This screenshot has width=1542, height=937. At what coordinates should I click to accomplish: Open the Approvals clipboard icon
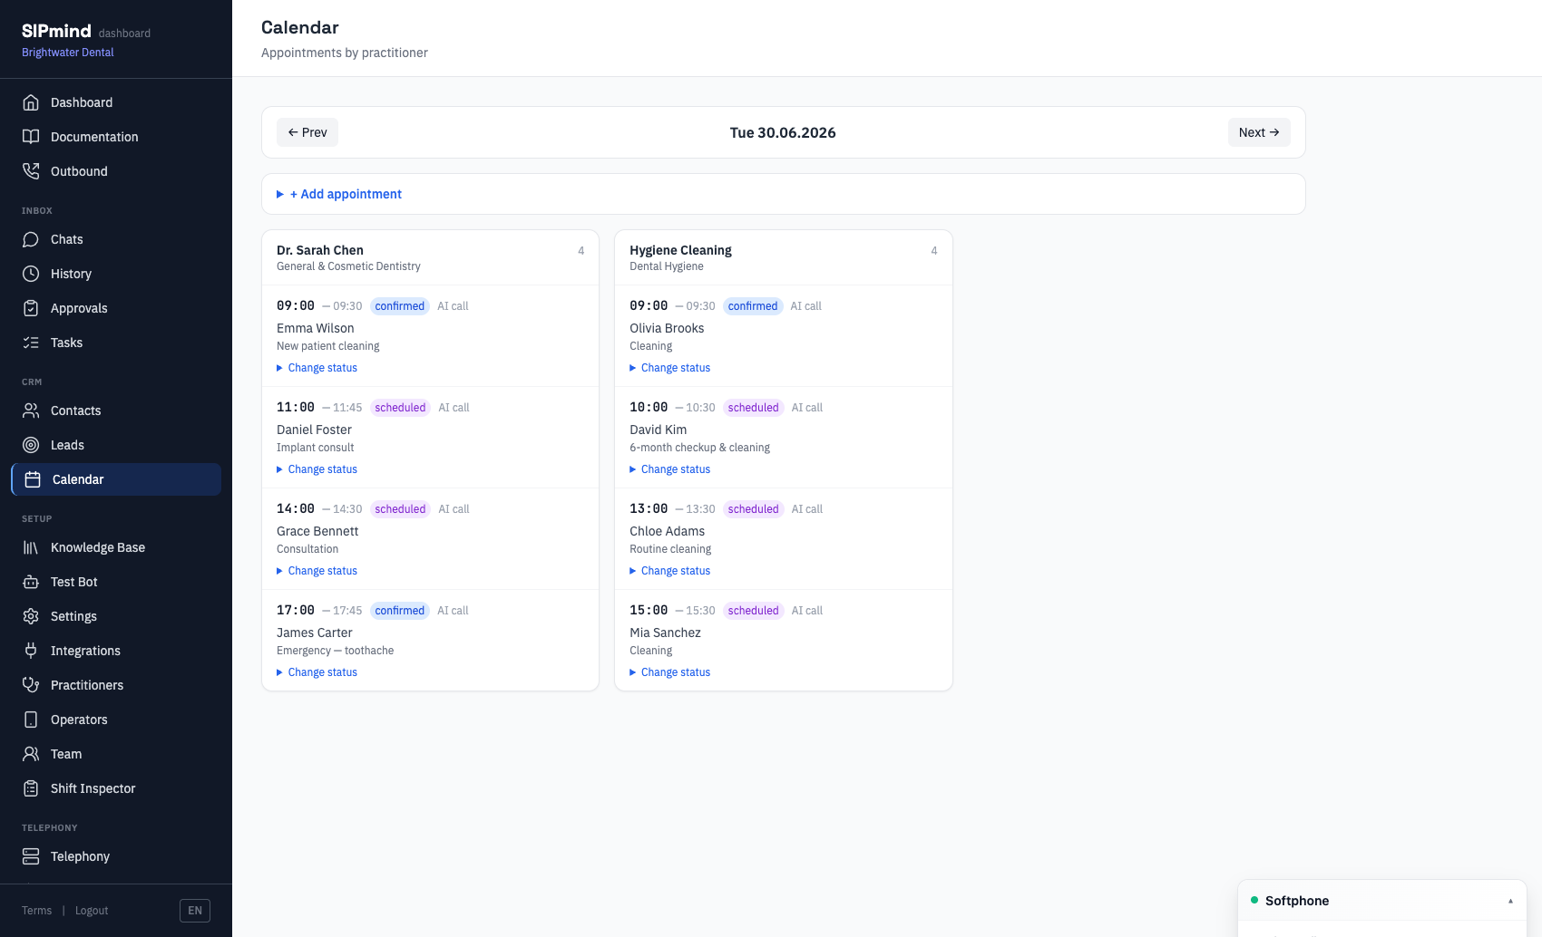point(31,308)
